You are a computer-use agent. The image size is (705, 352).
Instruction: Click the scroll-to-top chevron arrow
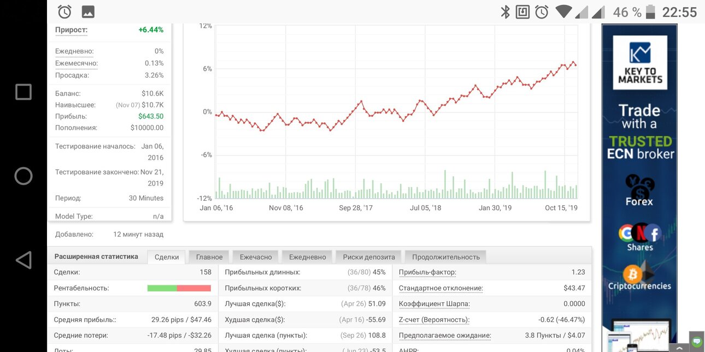point(679,348)
